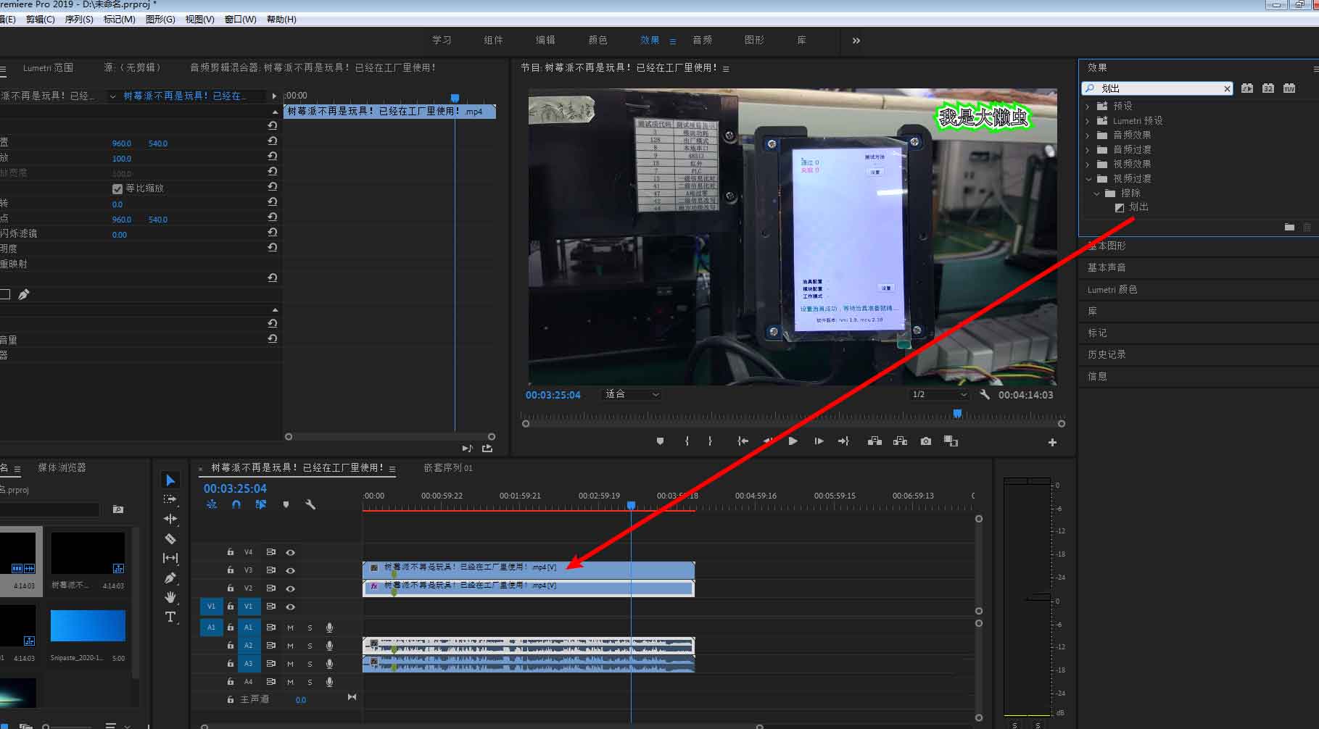
Task: Open the 适合 zoom level dropdown
Action: (632, 394)
